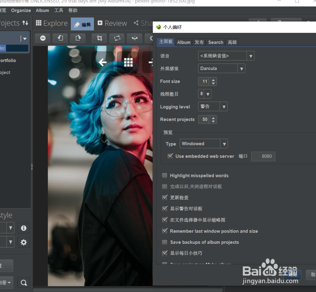Toggle Remember last window position and size
Viewport: 316px width, 292px height.
165,231
